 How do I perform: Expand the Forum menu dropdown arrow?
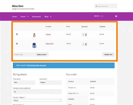click(x=28, y=16)
